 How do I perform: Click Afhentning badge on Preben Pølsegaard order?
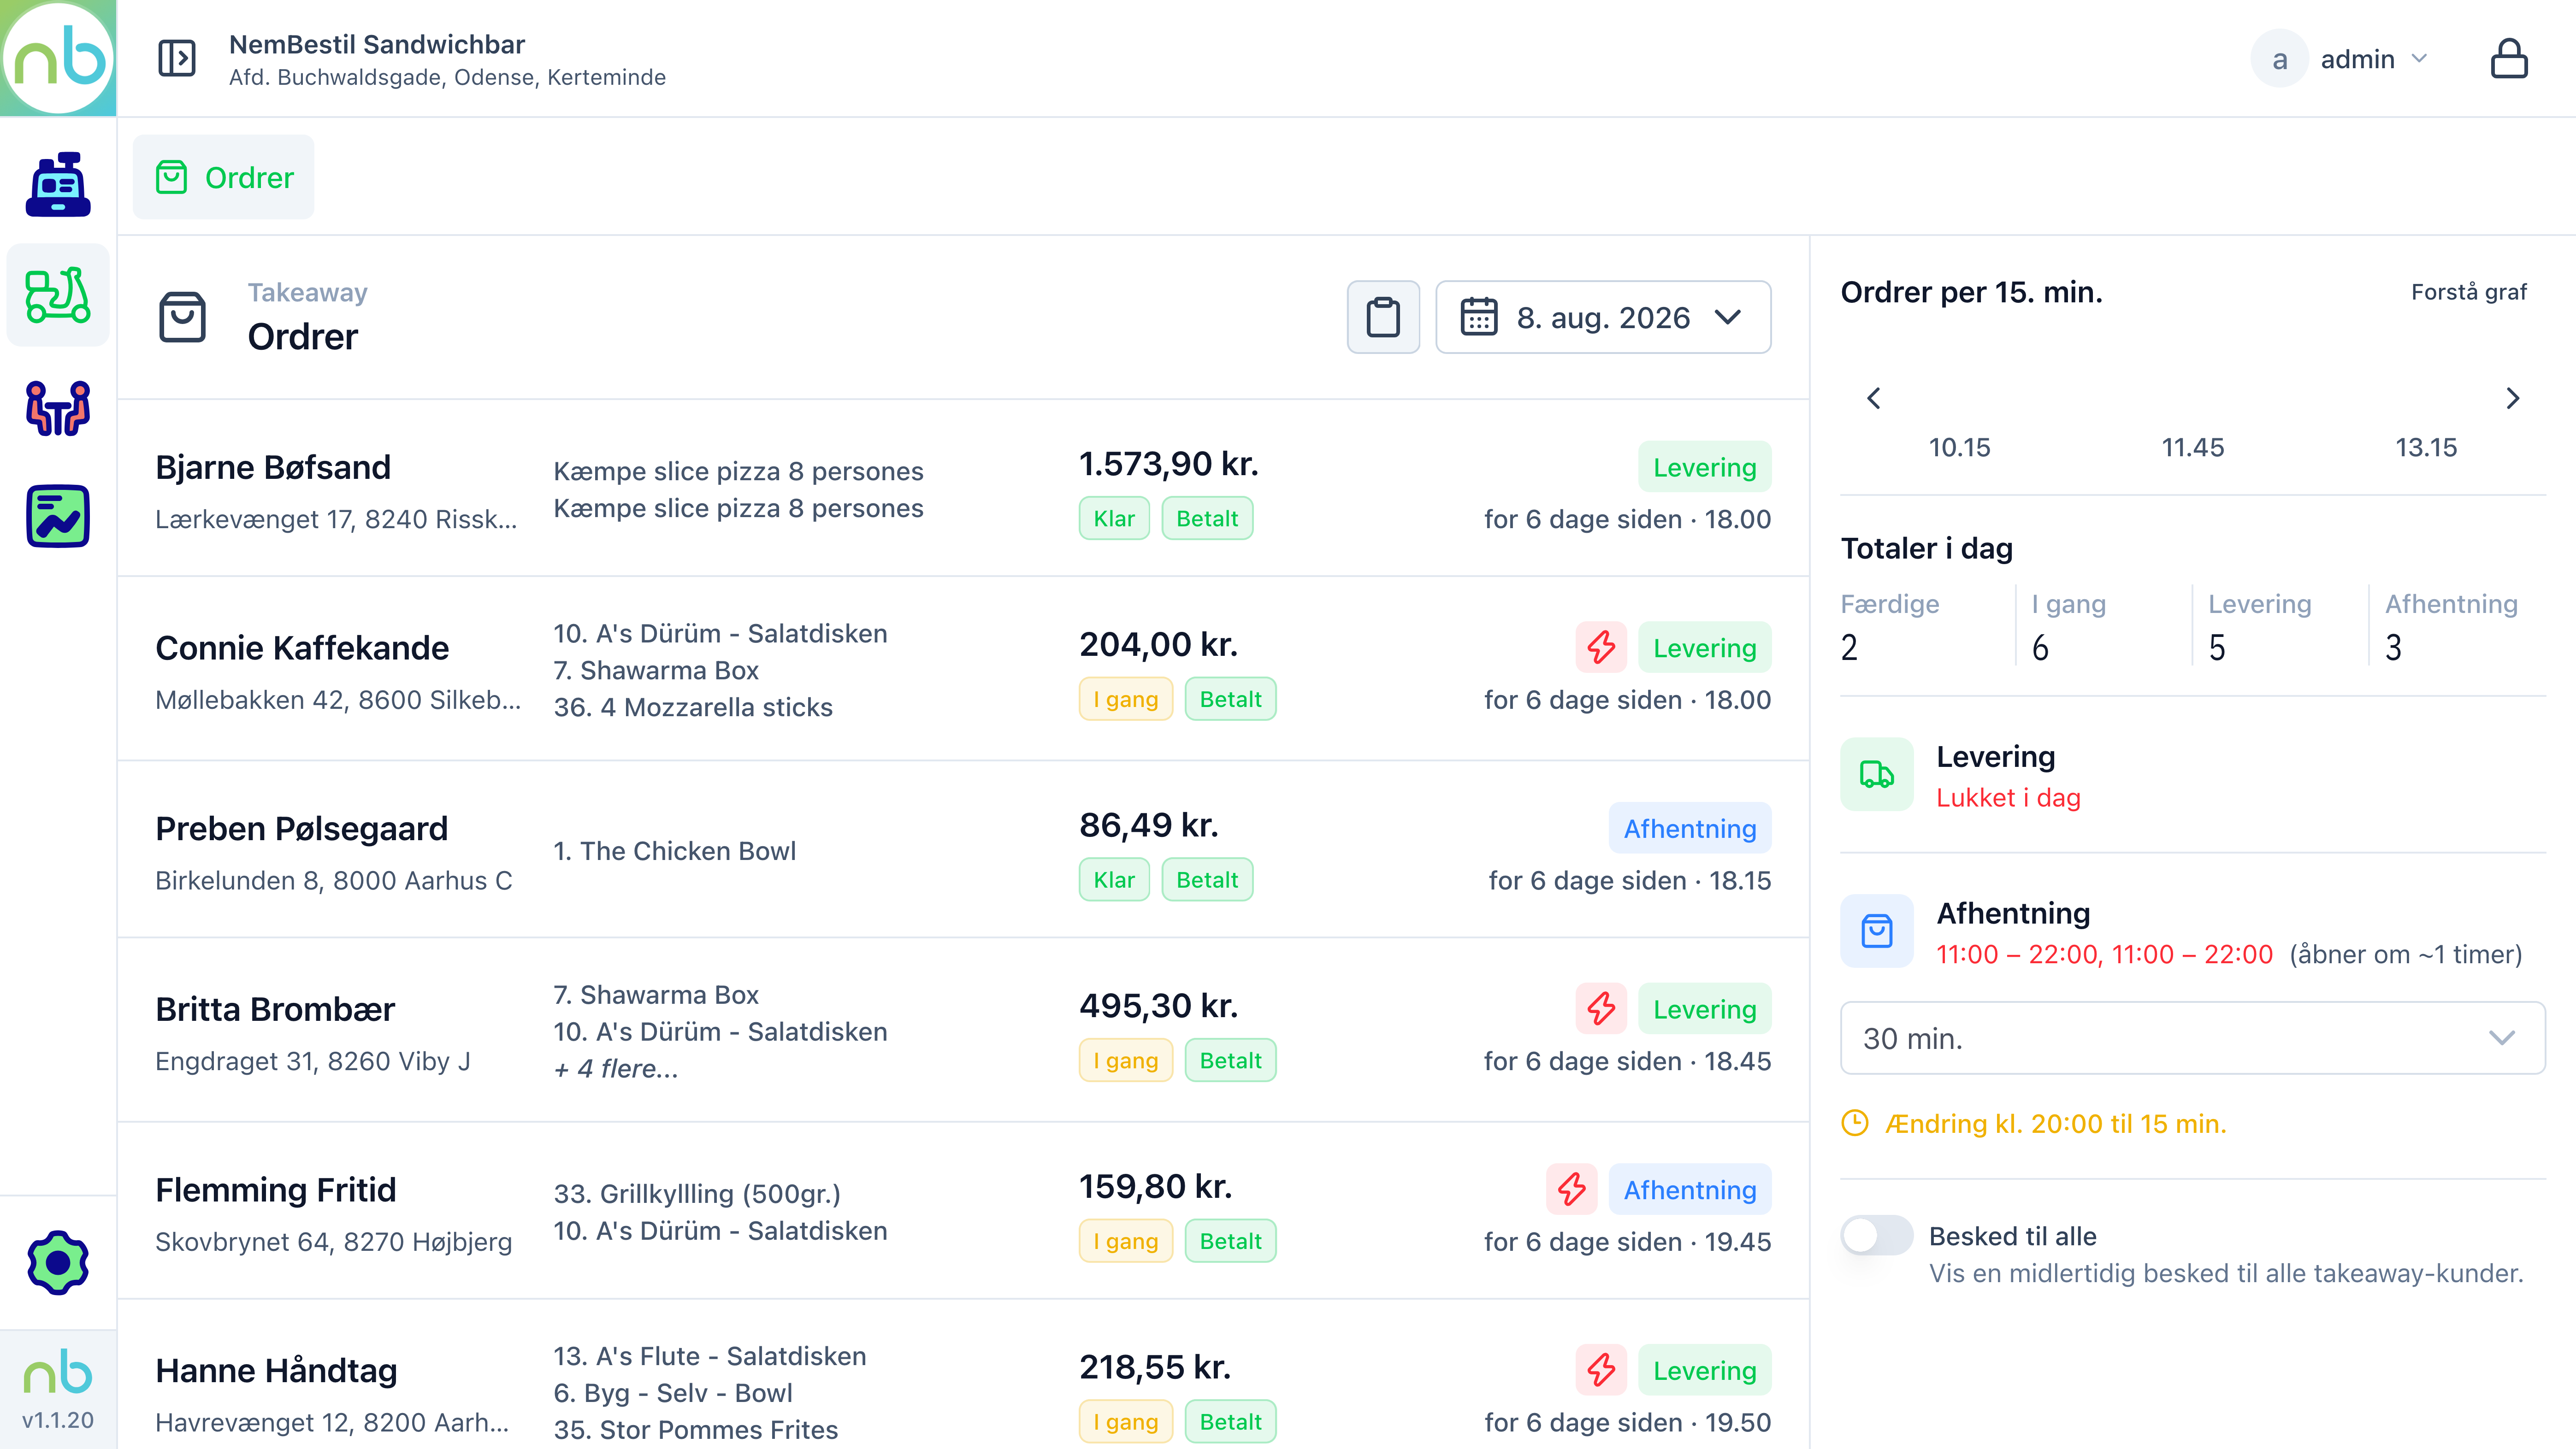point(1689,828)
